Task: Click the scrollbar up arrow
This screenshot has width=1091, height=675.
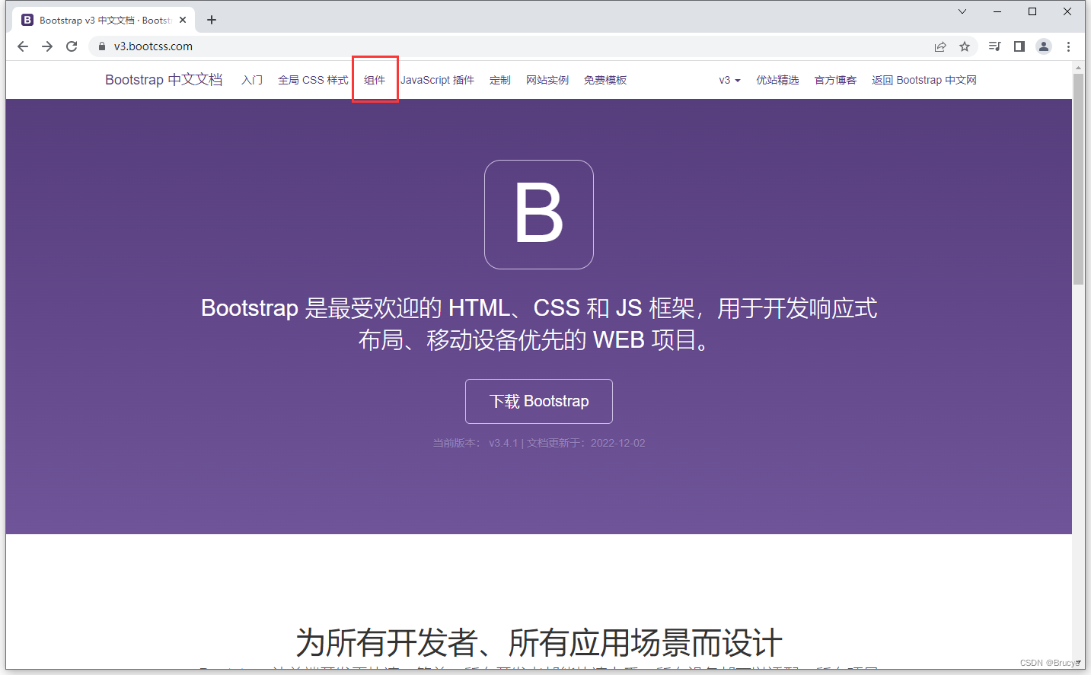Action: pos(1078,68)
